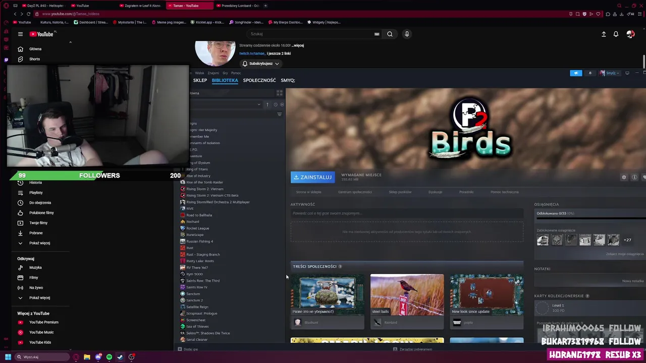Focus the YouTube Szukaj search field

(x=310, y=34)
